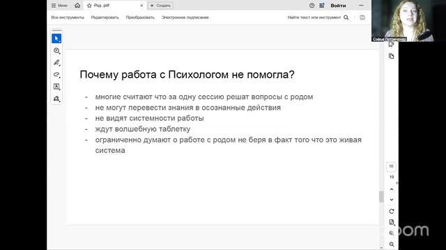The width and height of the screenshot is (446, 250).
Task: Click the line ограниченно думают о работе
Action: pos(228,145)
